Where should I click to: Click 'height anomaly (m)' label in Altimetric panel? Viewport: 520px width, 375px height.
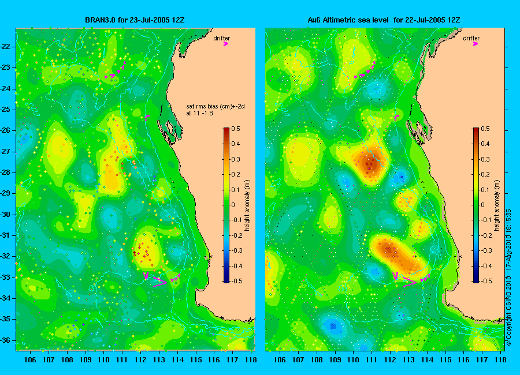pyautogui.click(x=496, y=205)
